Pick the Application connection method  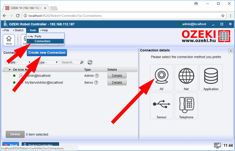click(x=211, y=77)
